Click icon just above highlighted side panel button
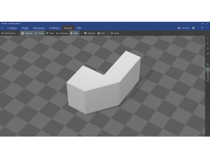Viewport: 210px width, 158px height. tap(208, 64)
